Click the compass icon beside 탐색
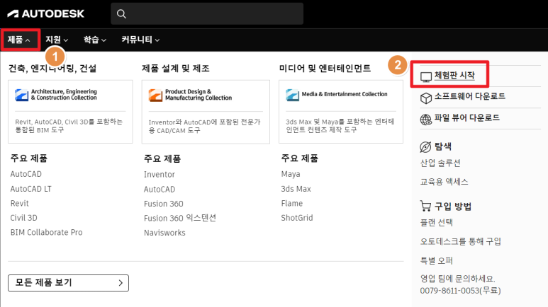548x307 pixels. (x=425, y=147)
